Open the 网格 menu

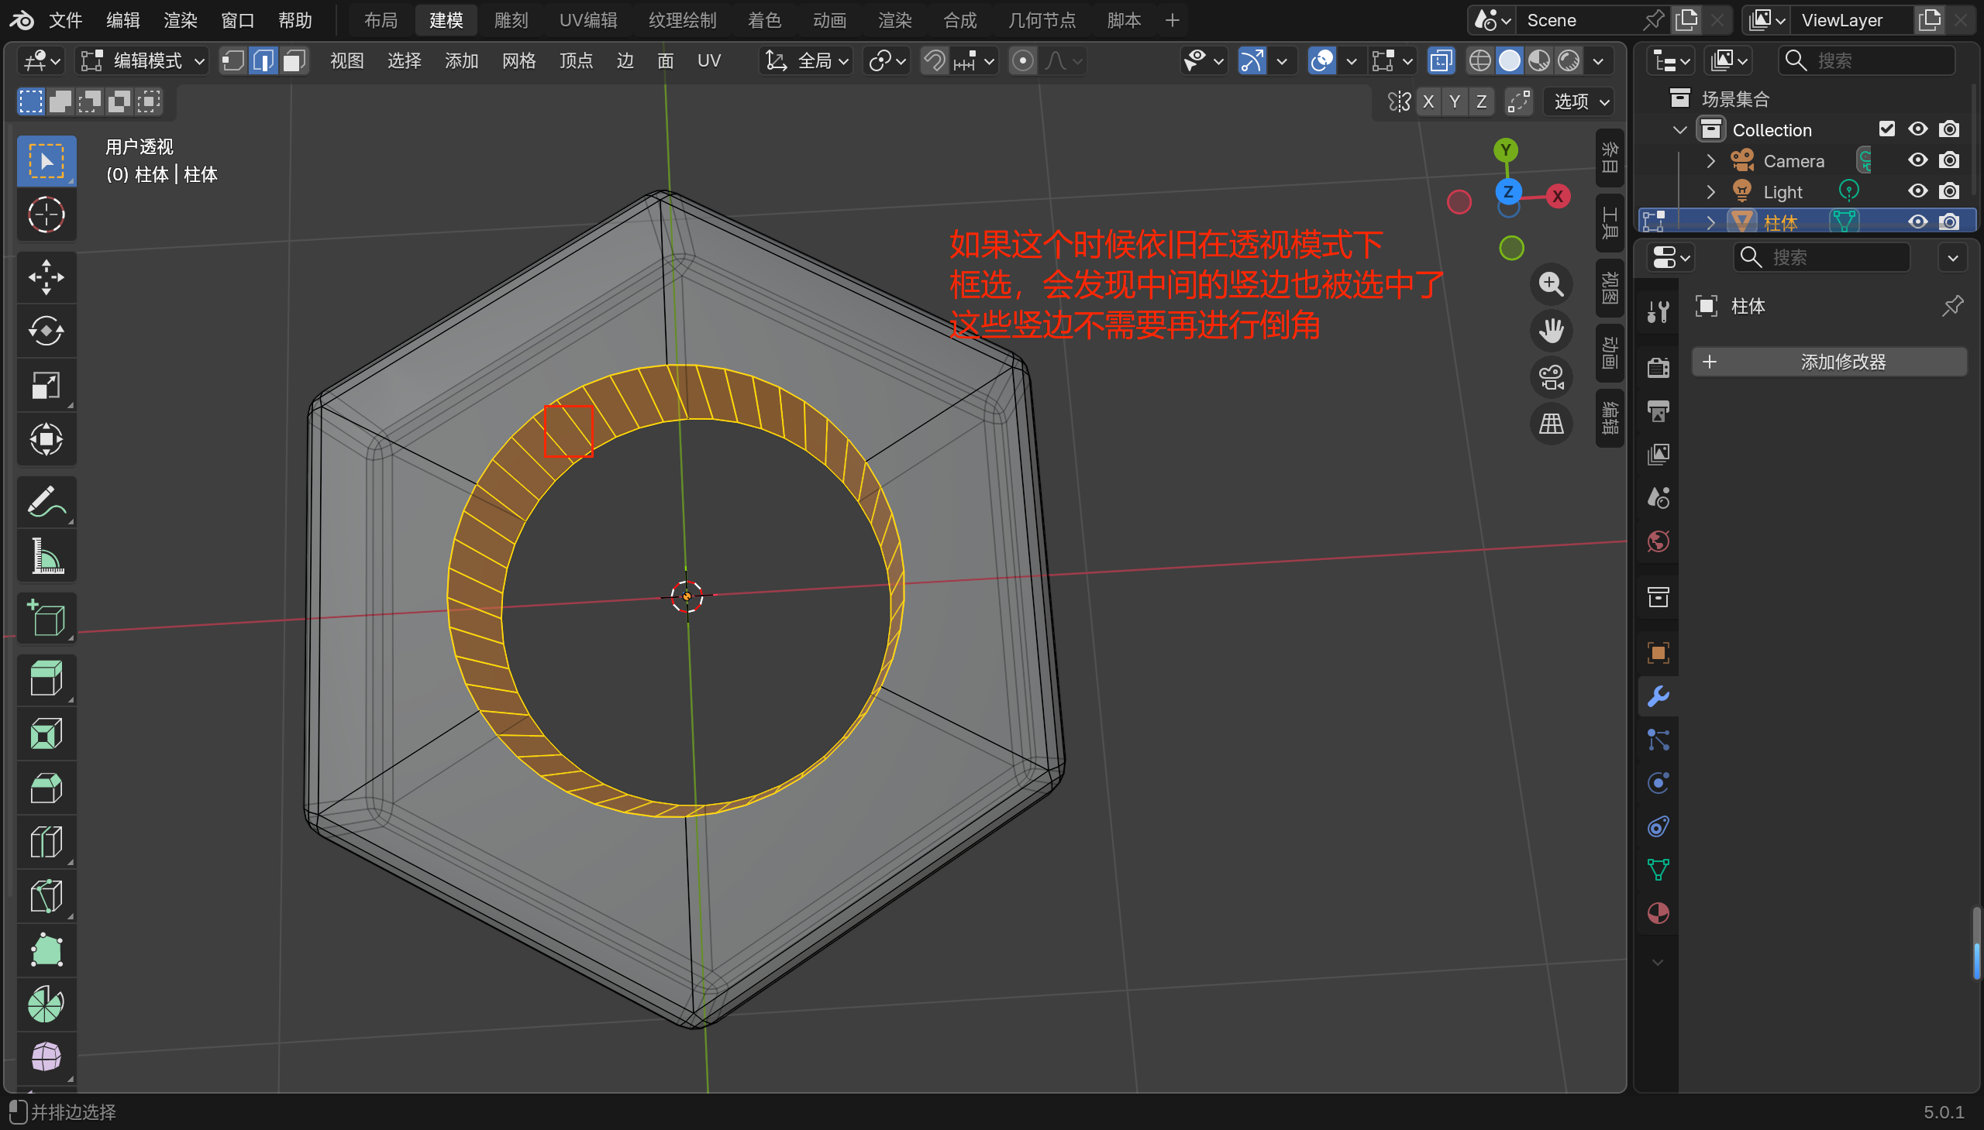coord(518,60)
